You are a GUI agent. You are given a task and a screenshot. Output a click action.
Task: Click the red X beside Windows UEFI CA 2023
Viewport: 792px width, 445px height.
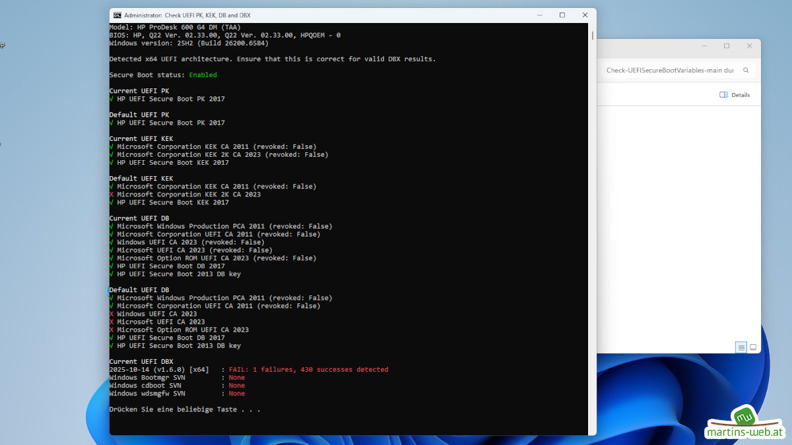point(112,314)
